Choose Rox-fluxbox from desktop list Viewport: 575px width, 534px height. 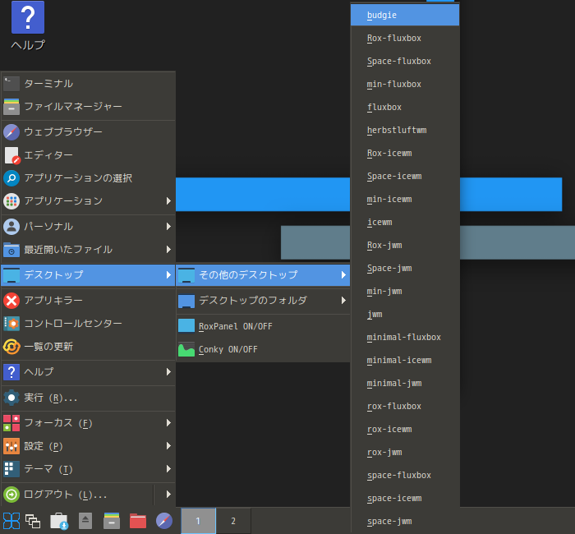[405, 38]
